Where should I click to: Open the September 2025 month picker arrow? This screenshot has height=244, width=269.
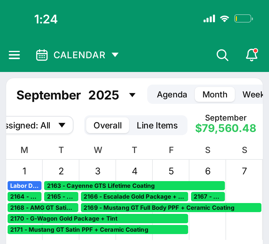[132, 95]
